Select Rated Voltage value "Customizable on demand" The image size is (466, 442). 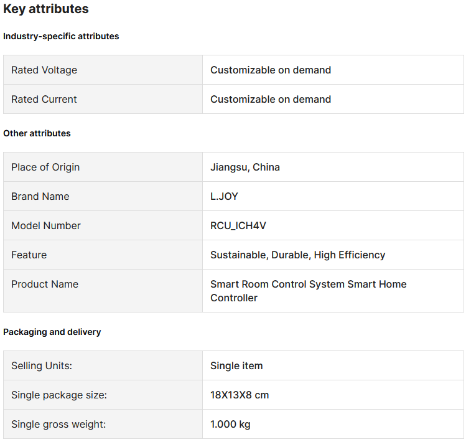pyautogui.click(x=271, y=70)
